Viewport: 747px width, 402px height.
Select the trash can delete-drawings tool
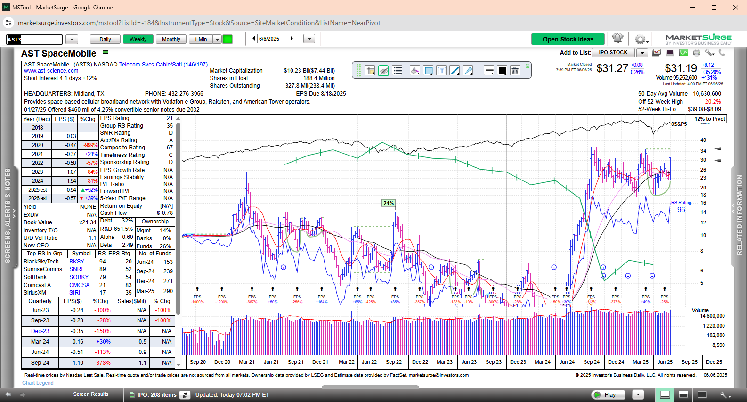click(515, 71)
